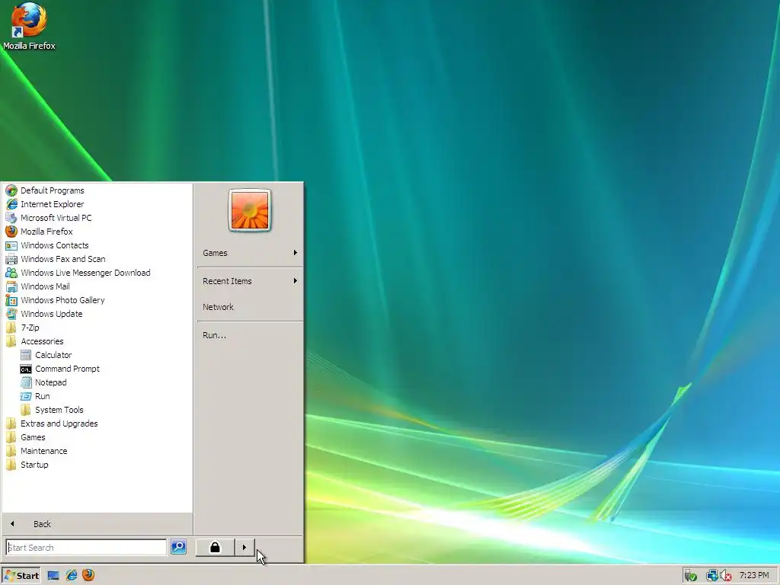Launch Internet Explorer from the quick launch bar
780x585 pixels.
click(x=72, y=575)
